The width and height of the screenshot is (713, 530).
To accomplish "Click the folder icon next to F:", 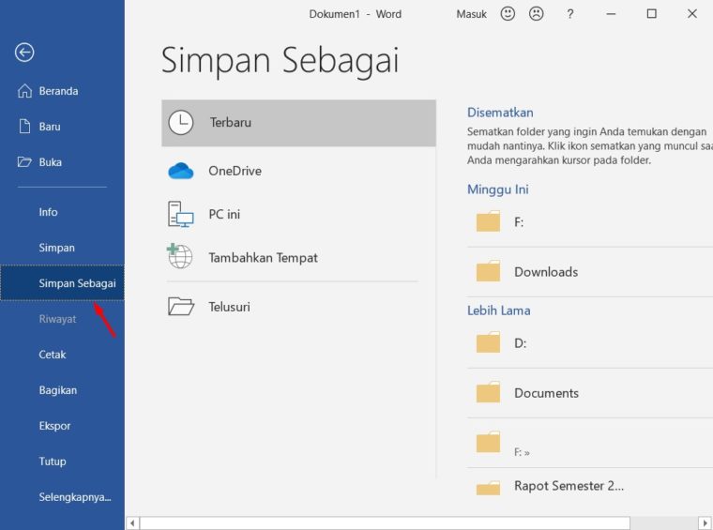I will tap(488, 221).
